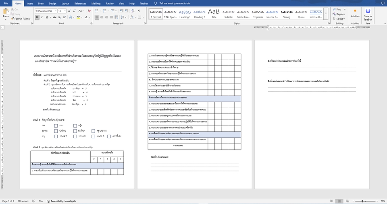Open the Change Case Aa dropdown
387x204 pixels.
coord(81,11)
